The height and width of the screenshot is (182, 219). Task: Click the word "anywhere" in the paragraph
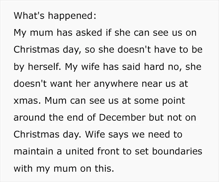(116, 84)
